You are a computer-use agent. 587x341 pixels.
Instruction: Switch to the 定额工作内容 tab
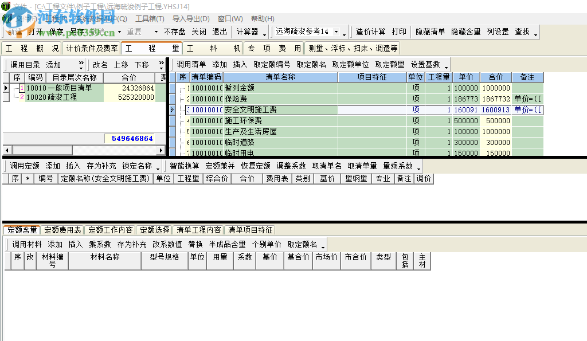111,230
